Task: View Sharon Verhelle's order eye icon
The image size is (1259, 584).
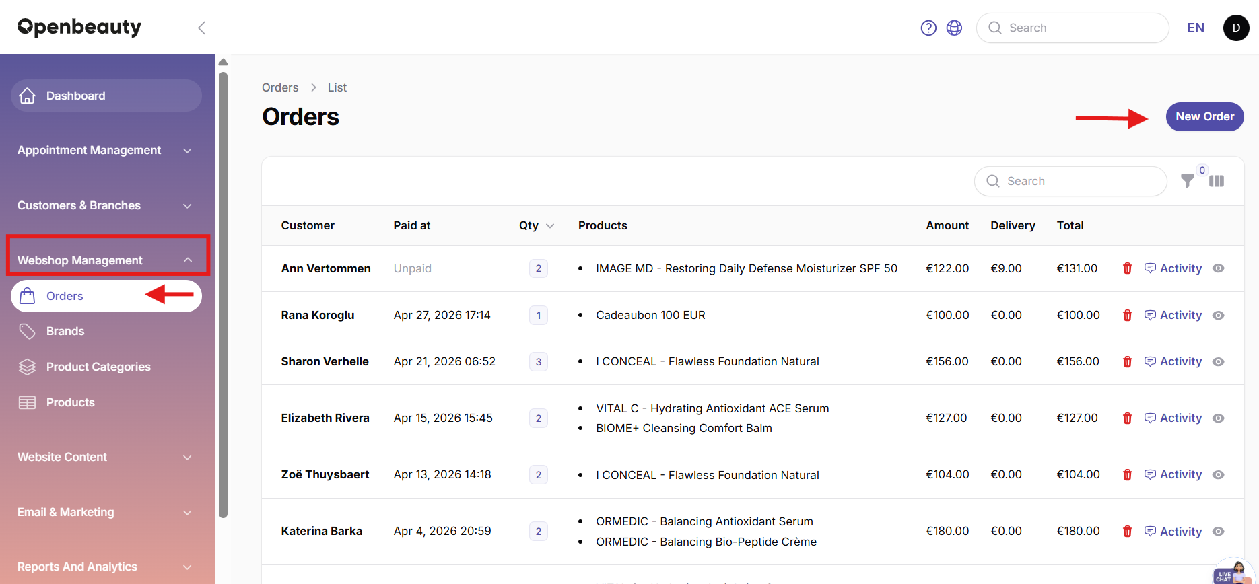Action: click(x=1218, y=361)
